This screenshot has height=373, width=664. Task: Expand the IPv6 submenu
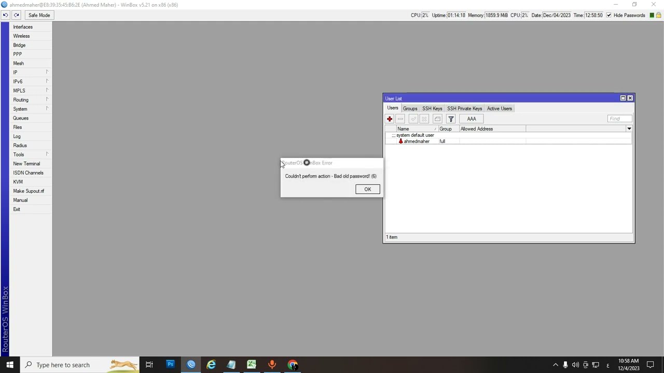tap(31, 81)
